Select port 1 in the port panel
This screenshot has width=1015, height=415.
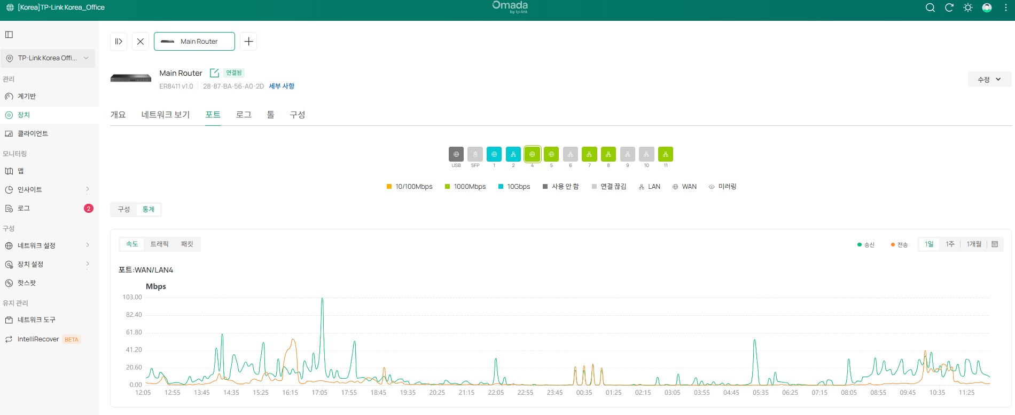click(x=494, y=154)
